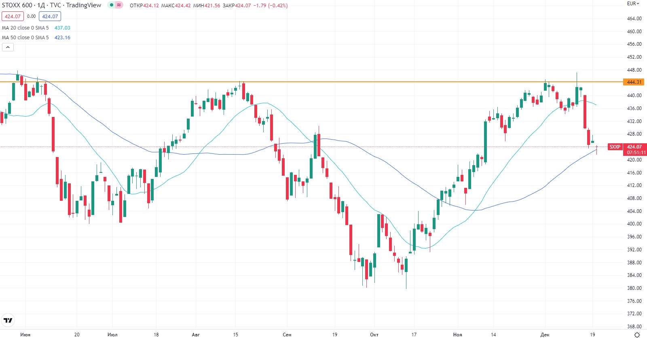Click the pink approximate-data indicator icon
This screenshot has height=338, width=647.
(x=119, y=5)
